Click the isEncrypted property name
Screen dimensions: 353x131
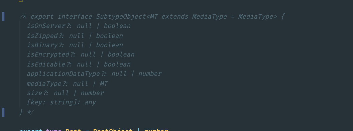click(x=48, y=55)
